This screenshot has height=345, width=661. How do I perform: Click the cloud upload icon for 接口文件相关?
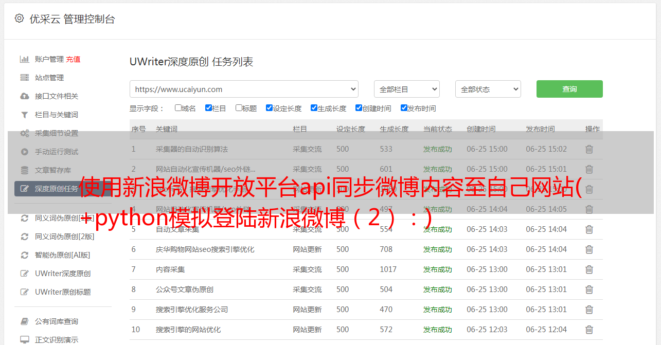(24, 96)
